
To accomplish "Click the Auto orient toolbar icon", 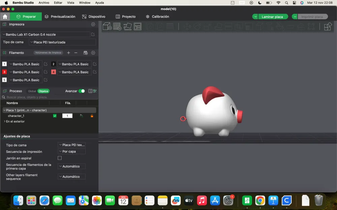I will [x=127, y=26].
